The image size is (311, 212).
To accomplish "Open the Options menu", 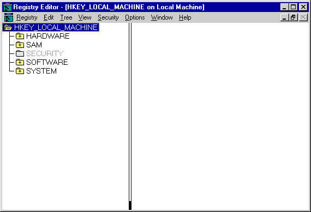I will coord(135,17).
